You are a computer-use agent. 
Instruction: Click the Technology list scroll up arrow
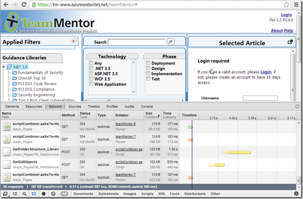(x=134, y=62)
